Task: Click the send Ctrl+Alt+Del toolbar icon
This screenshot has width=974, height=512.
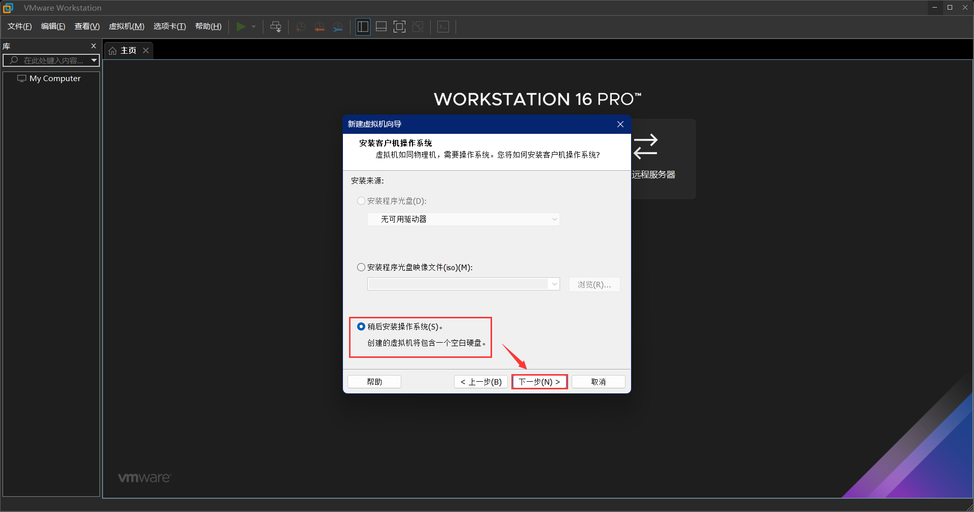Action: (x=275, y=26)
